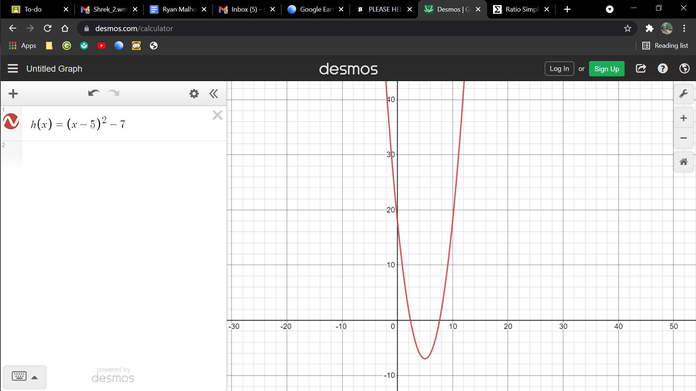Expand the Add Item plus menu

click(x=13, y=94)
